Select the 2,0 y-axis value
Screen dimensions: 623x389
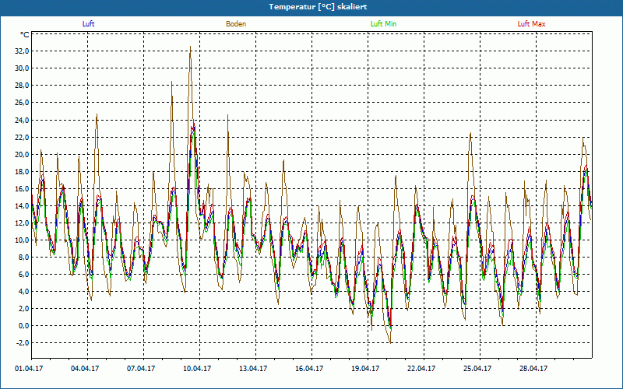tap(23, 308)
